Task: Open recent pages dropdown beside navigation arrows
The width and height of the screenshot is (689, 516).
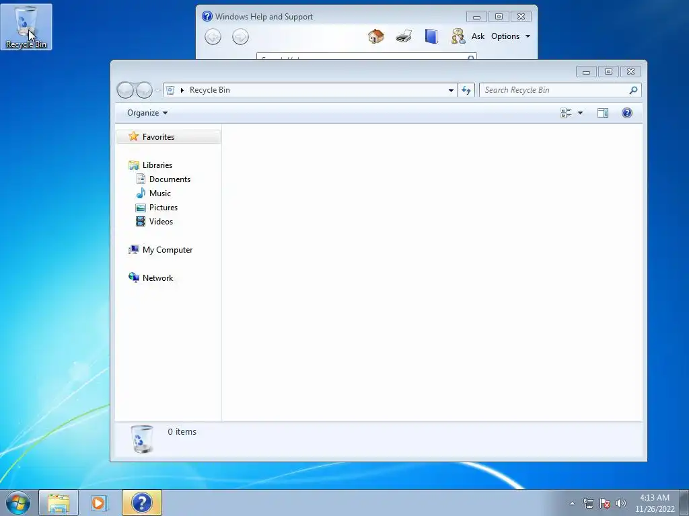Action: (x=157, y=91)
